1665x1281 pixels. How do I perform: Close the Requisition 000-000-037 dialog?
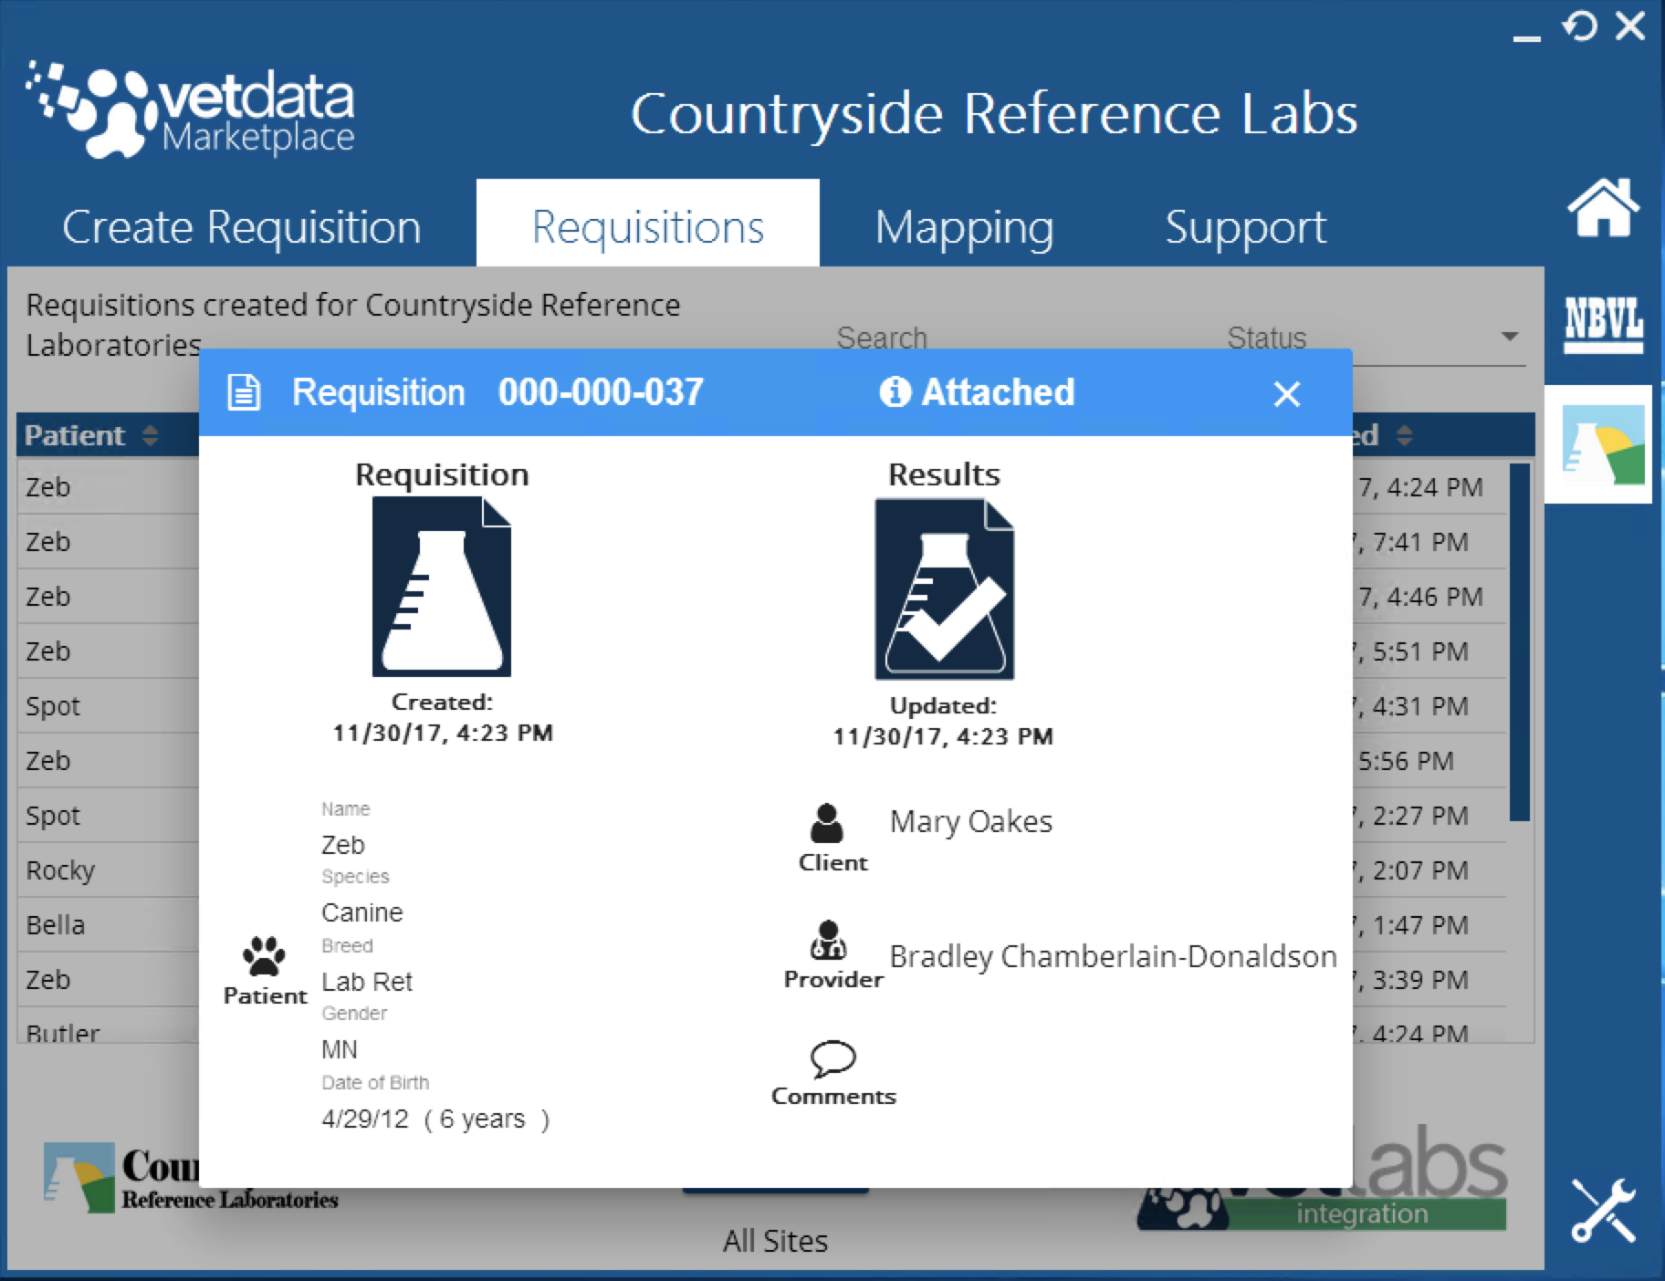1287,394
